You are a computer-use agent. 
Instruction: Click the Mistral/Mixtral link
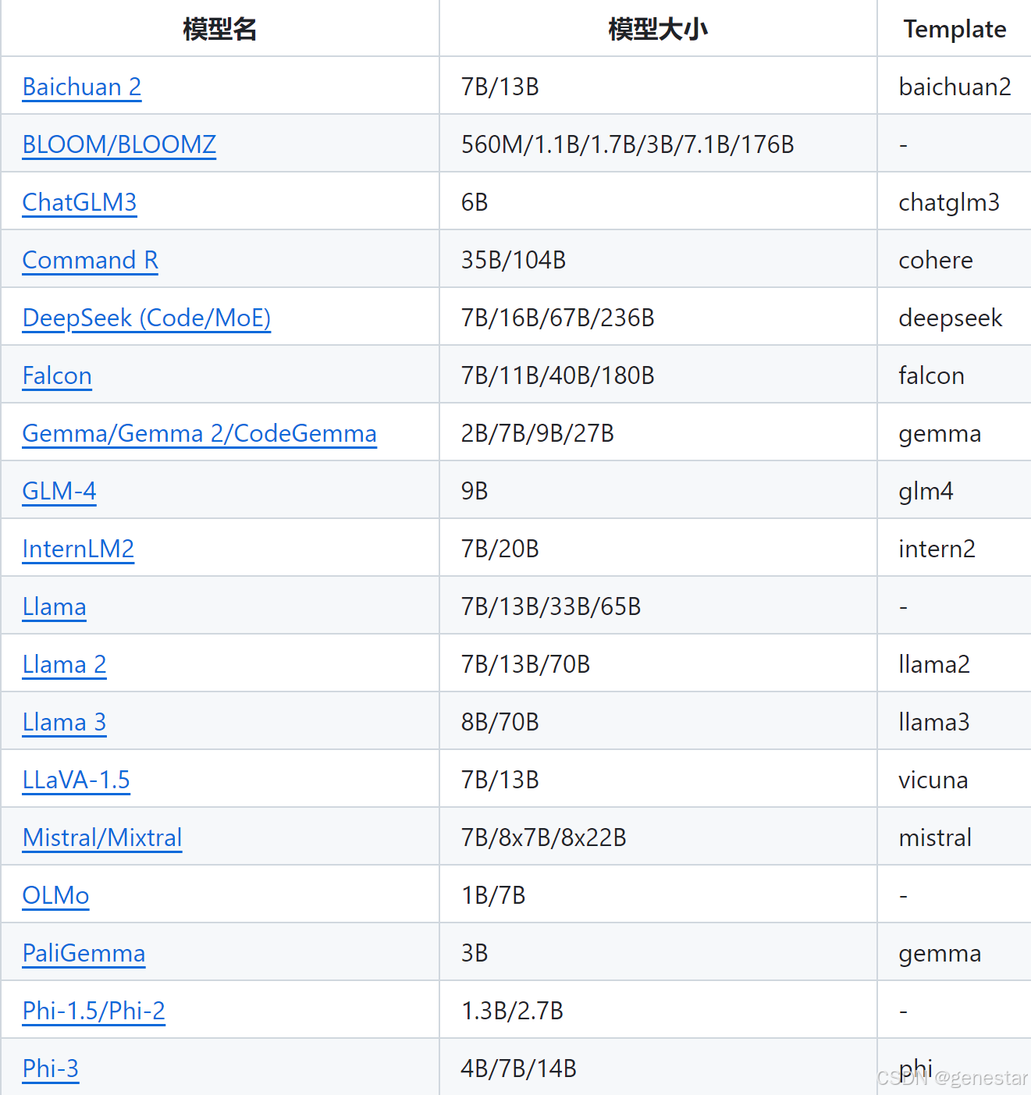[101, 837]
